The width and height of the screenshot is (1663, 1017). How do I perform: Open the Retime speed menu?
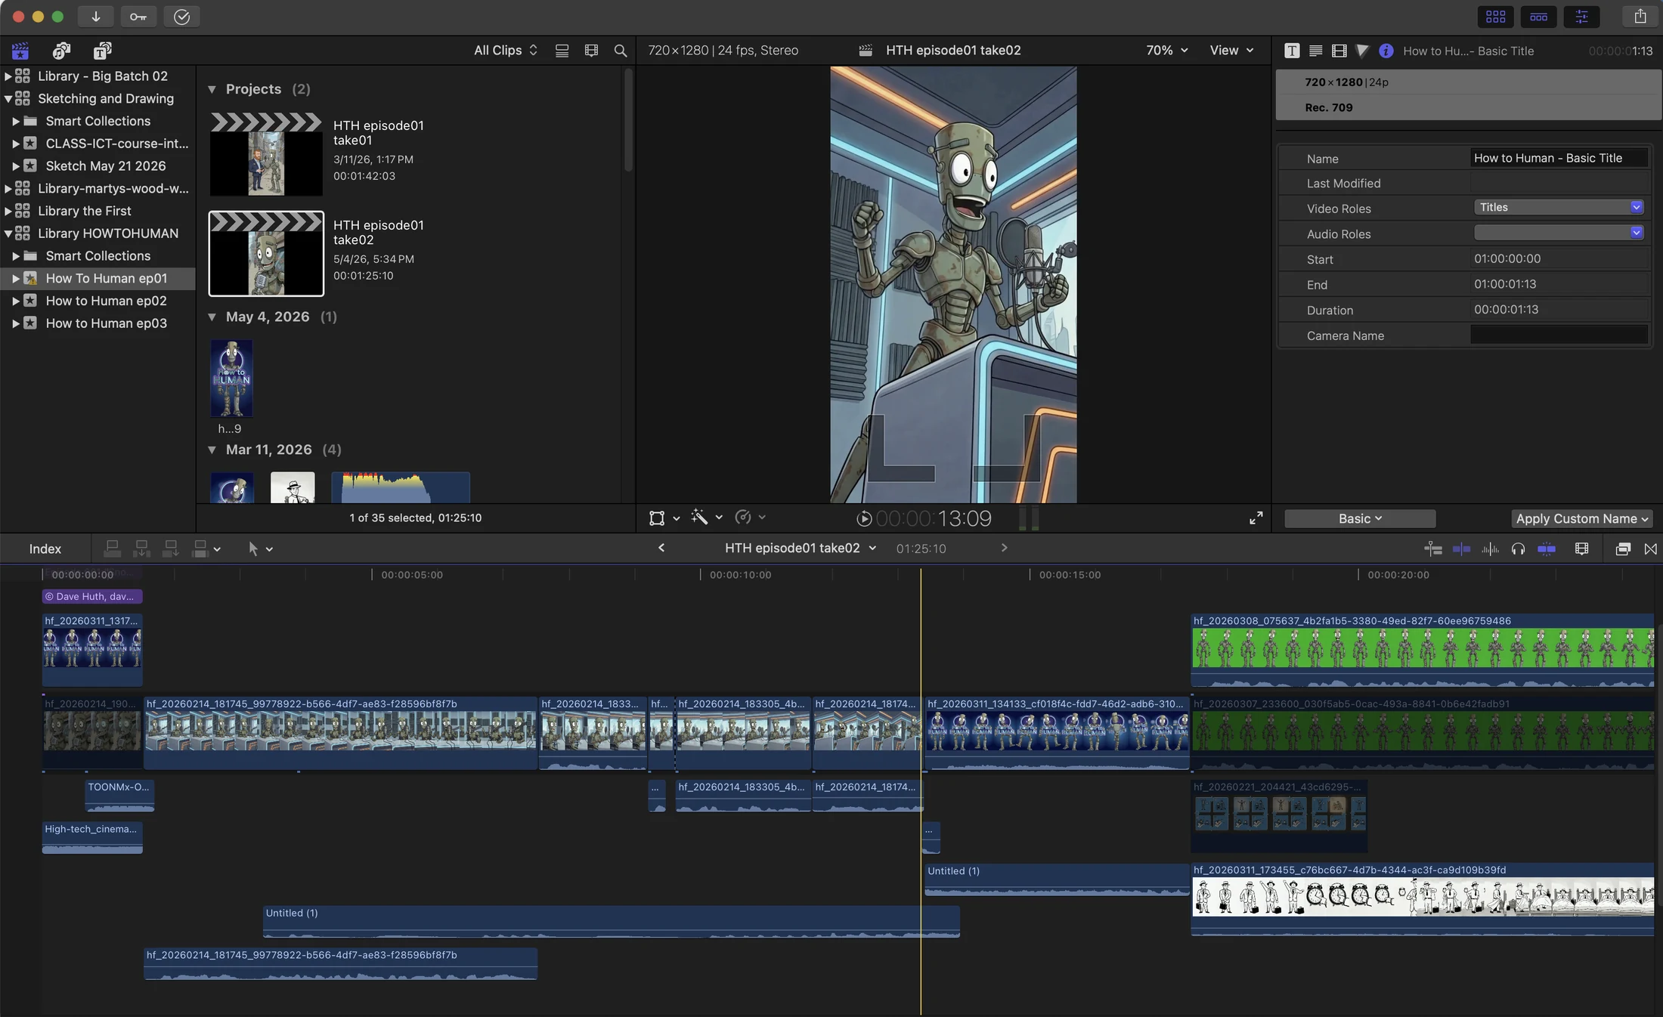pos(750,518)
